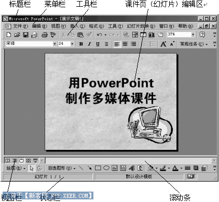Select the Rectangle drawing tool

[x=98, y=168]
